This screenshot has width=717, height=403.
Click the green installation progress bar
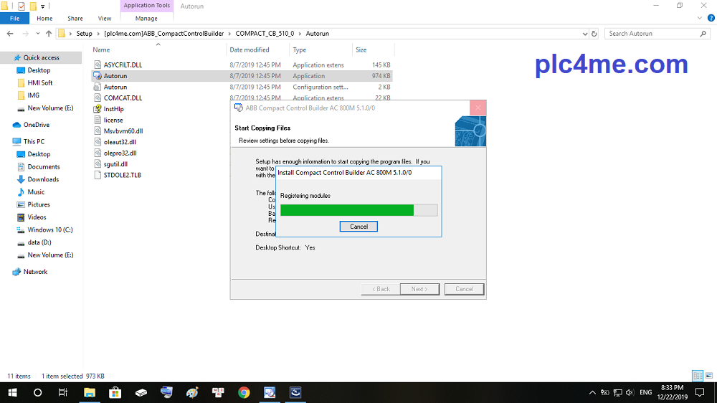[x=347, y=210]
